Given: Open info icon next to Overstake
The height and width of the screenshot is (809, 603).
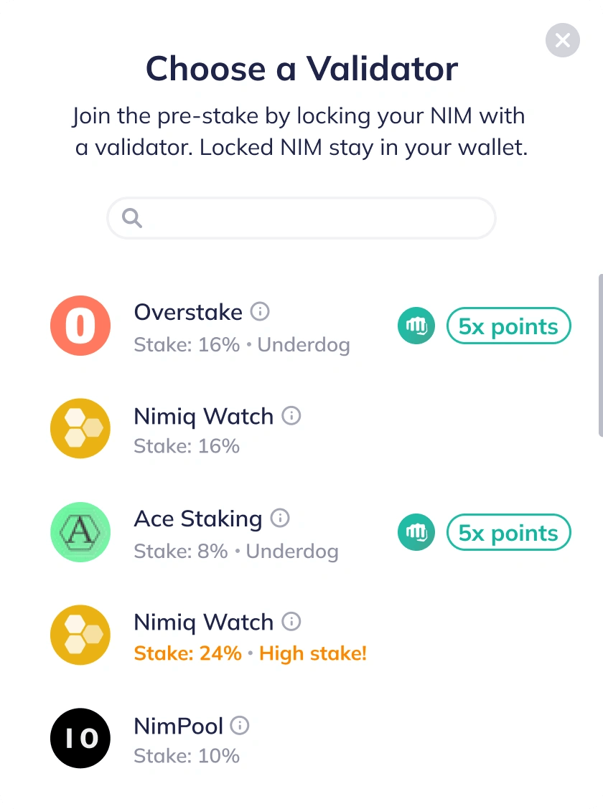Looking at the screenshot, I should (x=260, y=312).
